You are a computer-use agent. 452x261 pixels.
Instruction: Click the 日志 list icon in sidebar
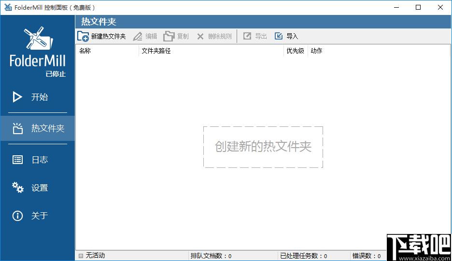17,160
